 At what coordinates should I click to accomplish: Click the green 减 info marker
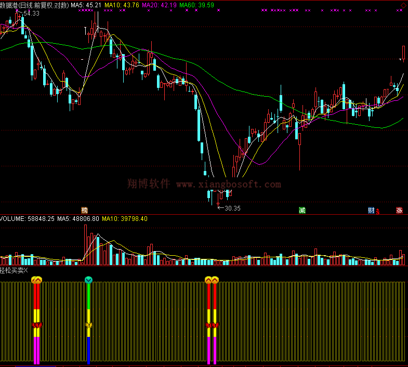pos(302,210)
